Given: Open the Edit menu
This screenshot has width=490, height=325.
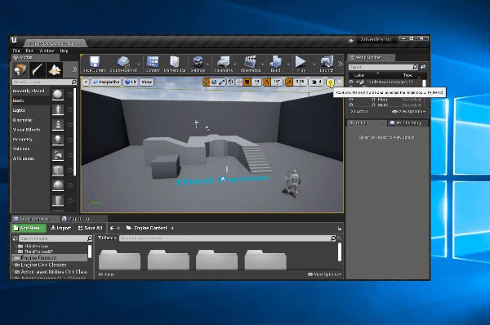Looking at the screenshot, I should [x=29, y=51].
